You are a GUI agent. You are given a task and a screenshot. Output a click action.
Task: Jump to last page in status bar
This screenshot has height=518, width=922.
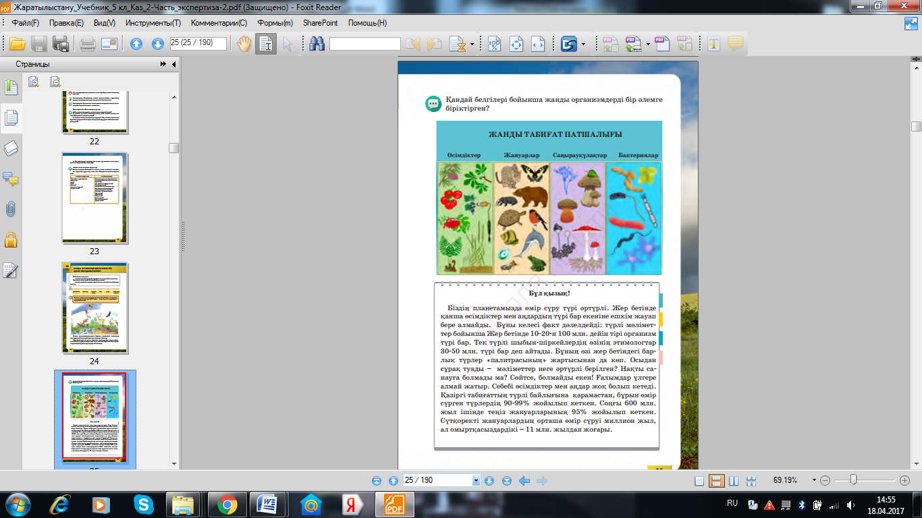[x=506, y=481]
